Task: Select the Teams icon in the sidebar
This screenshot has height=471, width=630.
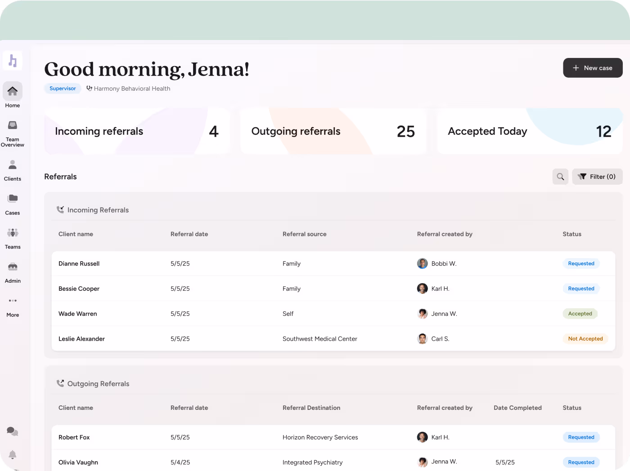Action: pos(12,232)
